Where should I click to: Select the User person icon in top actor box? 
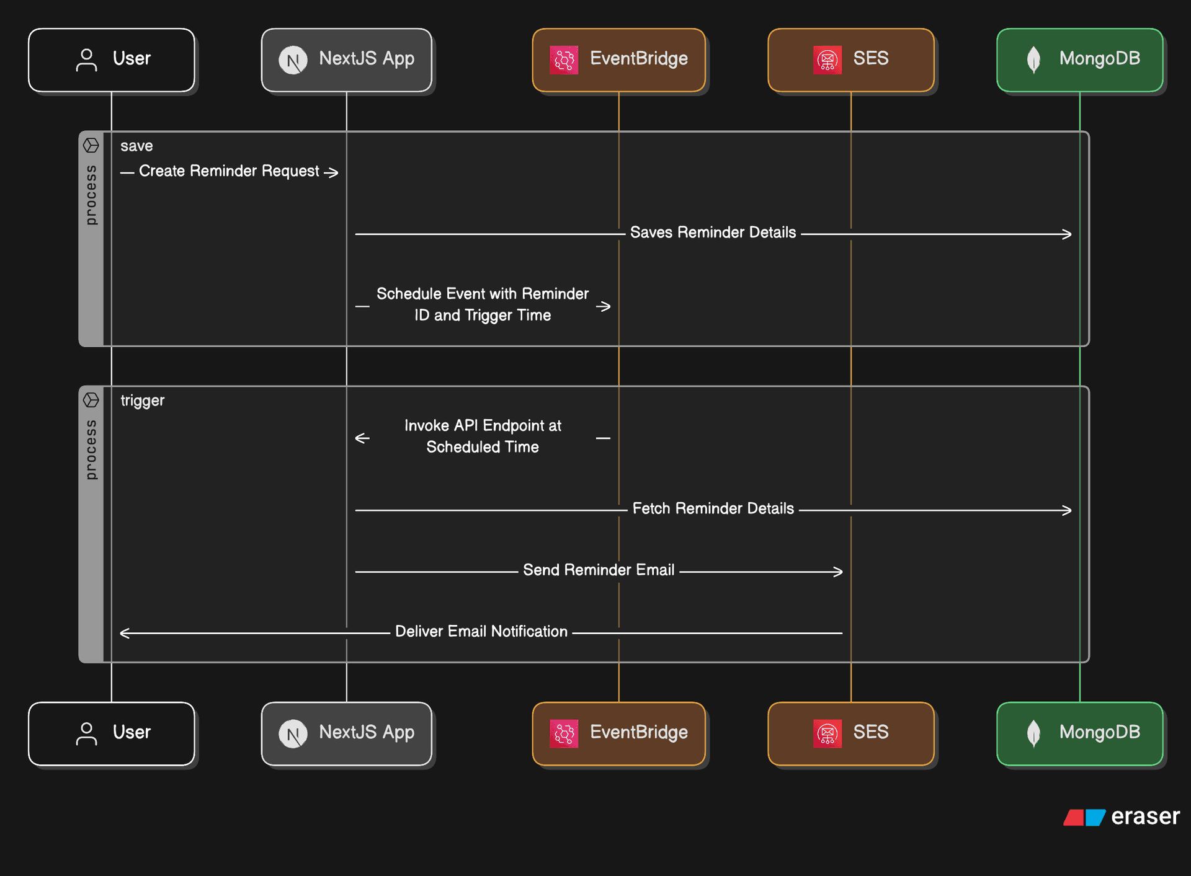[x=86, y=59]
